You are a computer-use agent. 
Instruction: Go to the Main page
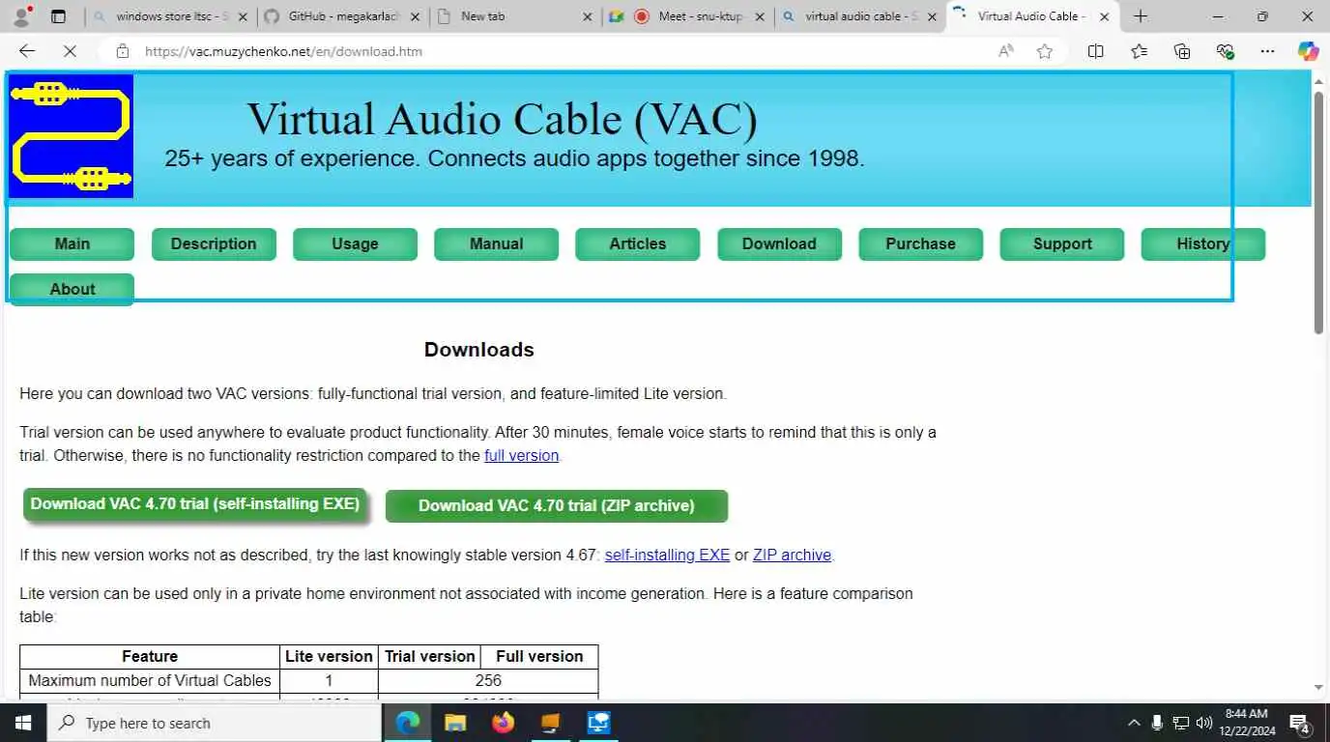coord(72,244)
